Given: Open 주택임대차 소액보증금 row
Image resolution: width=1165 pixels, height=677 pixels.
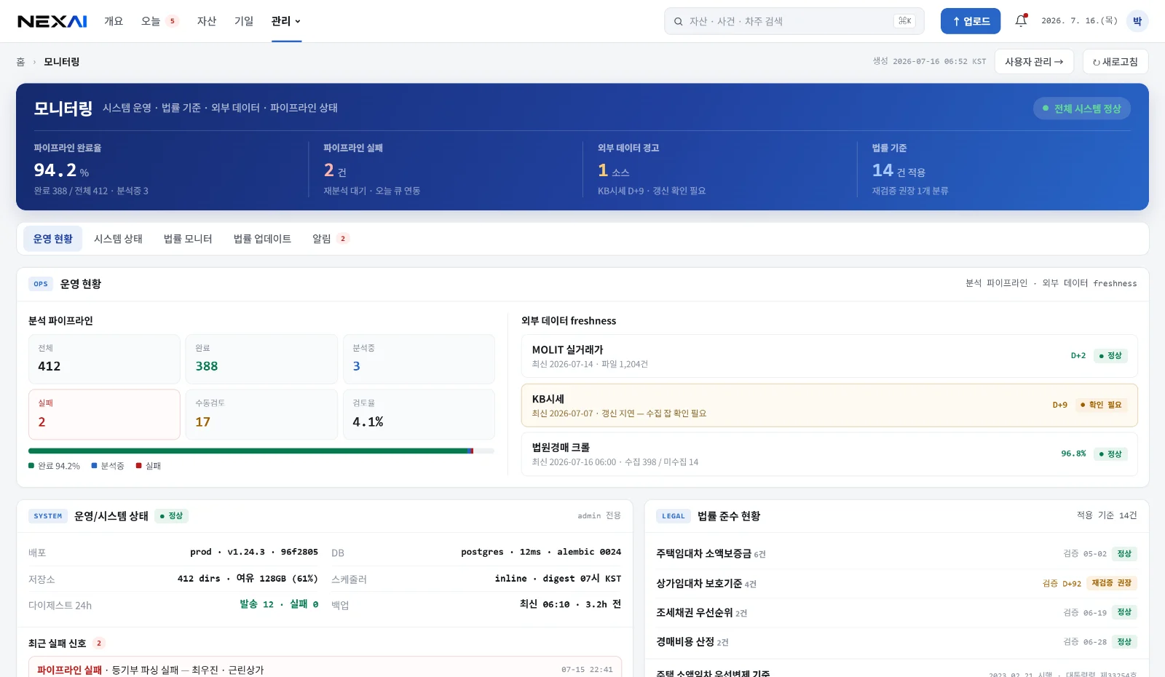Looking at the screenshot, I should click(x=896, y=554).
